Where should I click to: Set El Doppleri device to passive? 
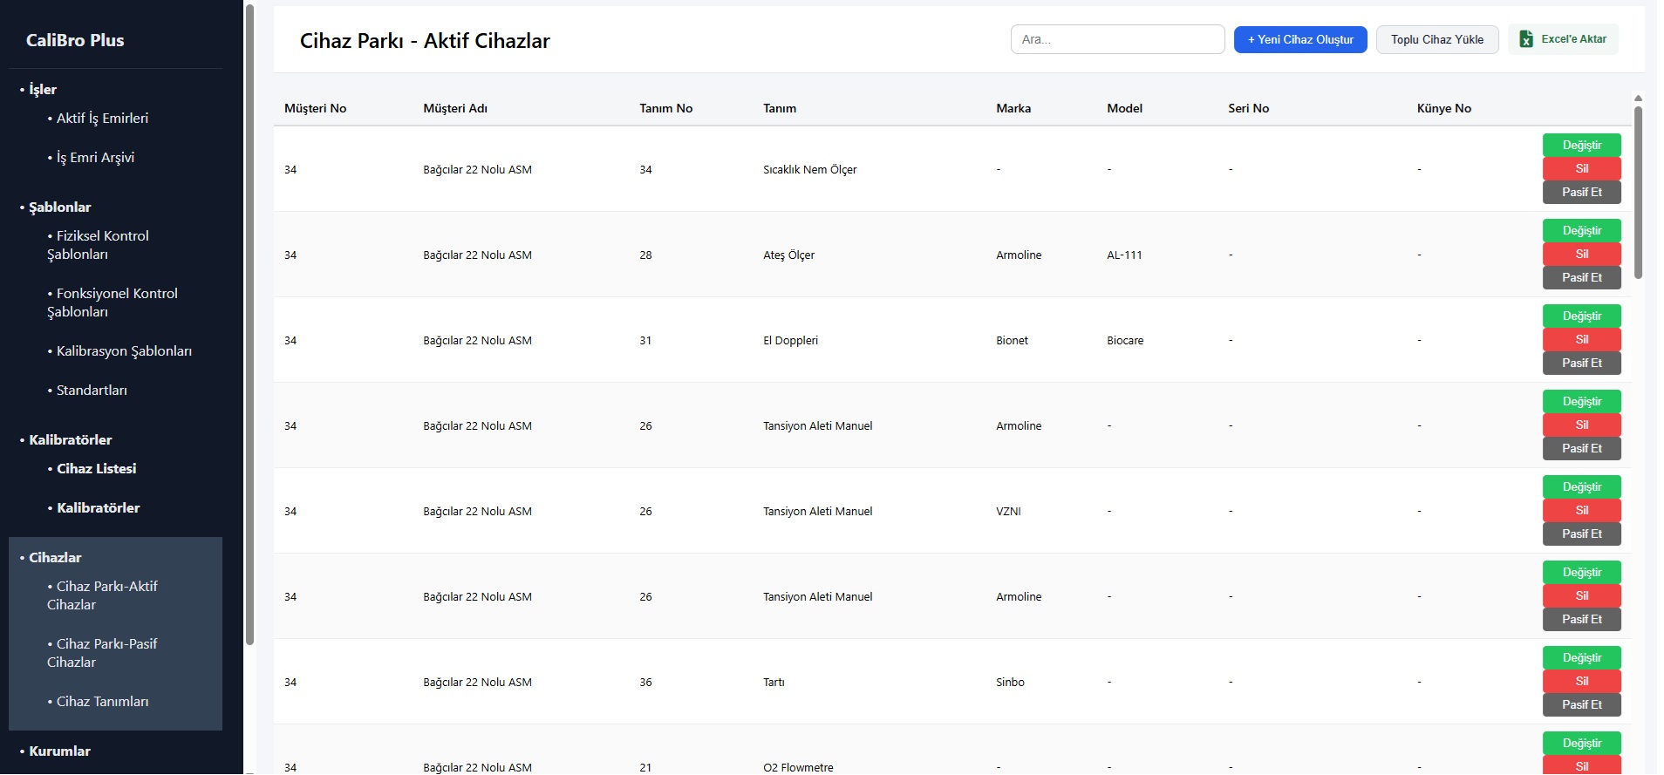point(1581,364)
